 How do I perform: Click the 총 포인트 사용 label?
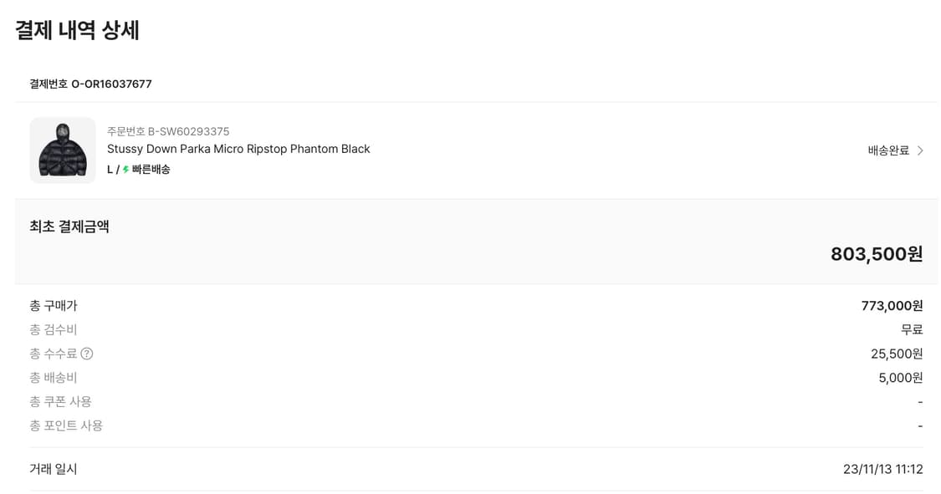pyautogui.click(x=66, y=425)
